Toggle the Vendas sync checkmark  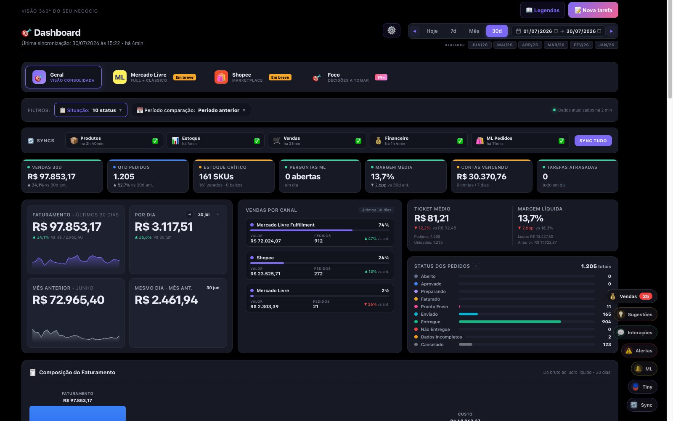(358, 141)
